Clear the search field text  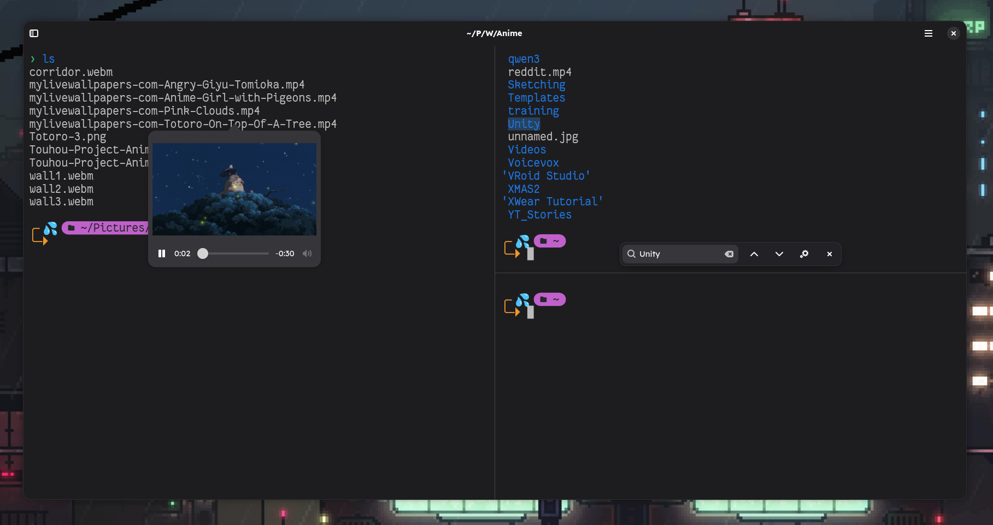(729, 254)
